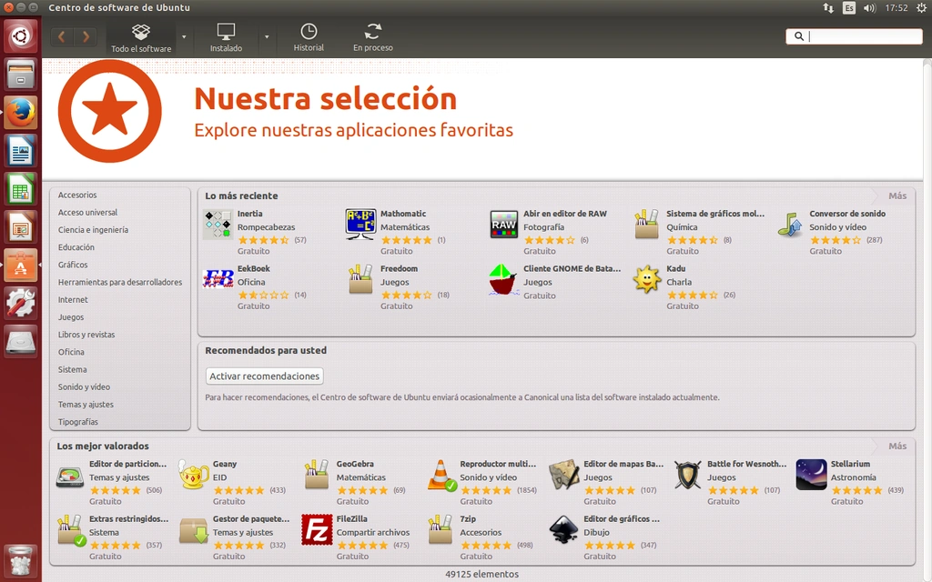The image size is (932, 582).
Task: Open the Educación category
Action: click(x=76, y=247)
